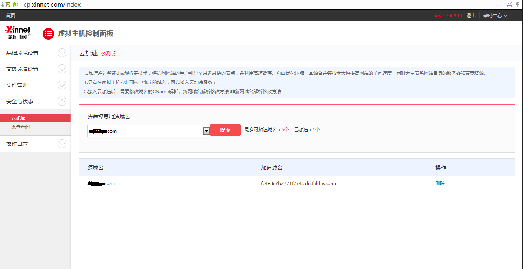Open the domain selection dropdown arrow

point(206,131)
